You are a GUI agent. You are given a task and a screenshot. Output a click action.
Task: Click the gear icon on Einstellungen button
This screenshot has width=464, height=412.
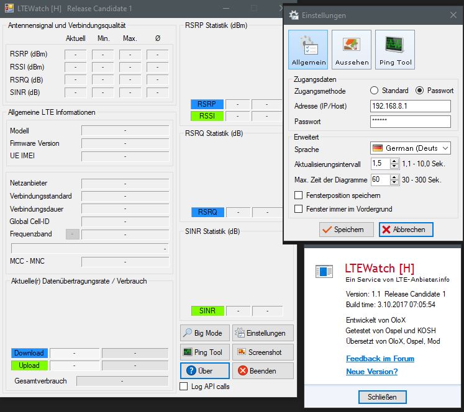point(240,333)
